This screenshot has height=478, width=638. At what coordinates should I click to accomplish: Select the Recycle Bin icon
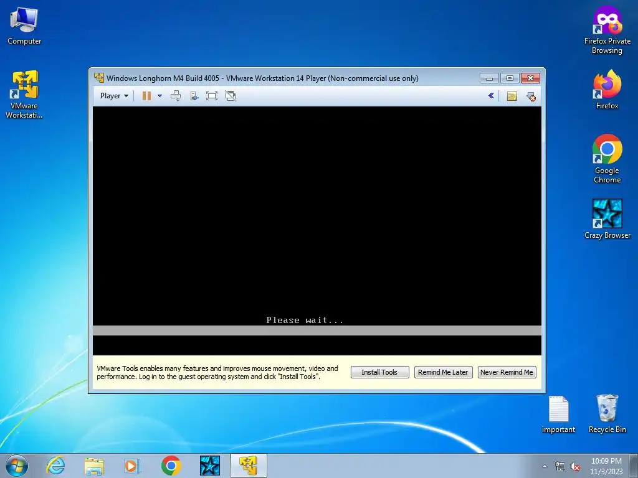[x=607, y=413]
